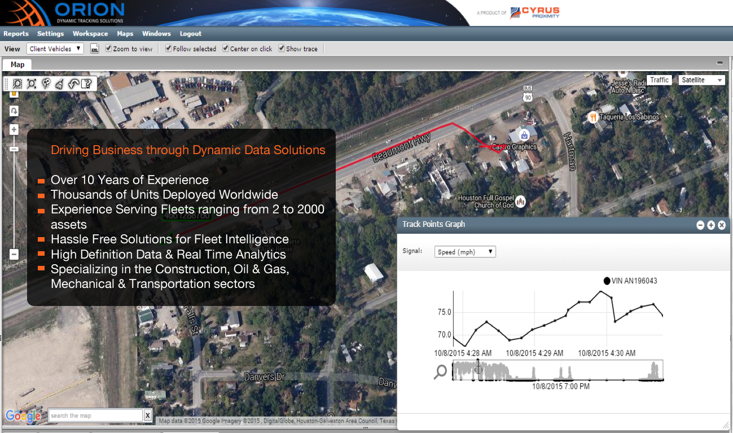Click the Google logo on the map
The height and width of the screenshot is (433, 733).
23,417
